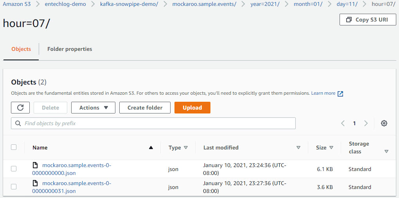Click the refresh objects icon button

pyautogui.click(x=20, y=108)
